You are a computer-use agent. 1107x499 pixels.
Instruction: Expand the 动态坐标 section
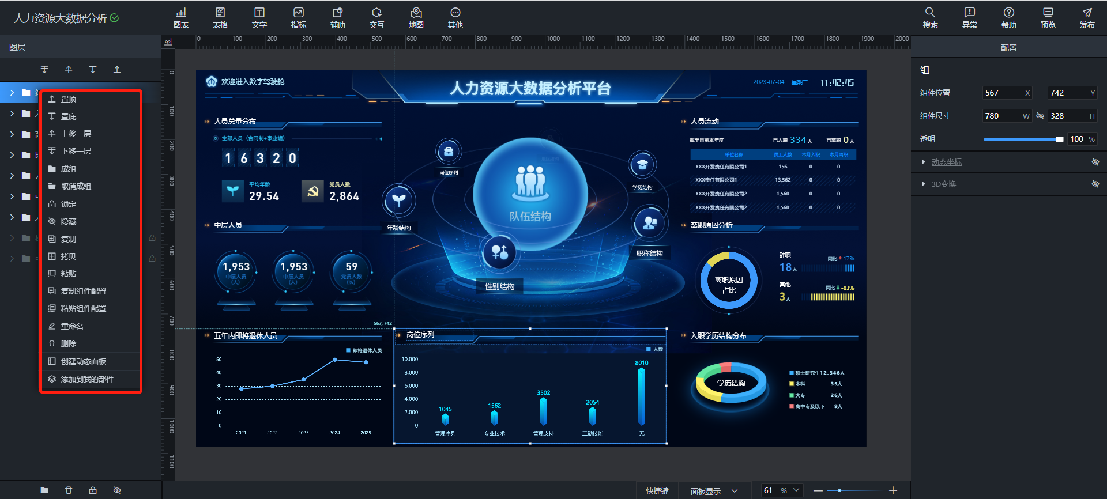click(x=924, y=162)
